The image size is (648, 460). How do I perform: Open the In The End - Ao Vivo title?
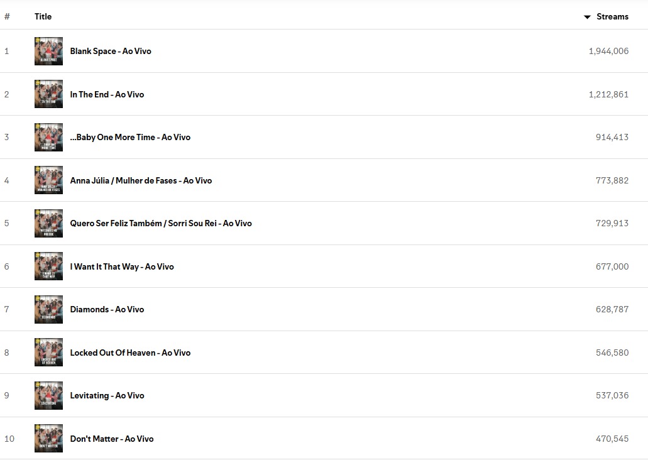[107, 94]
